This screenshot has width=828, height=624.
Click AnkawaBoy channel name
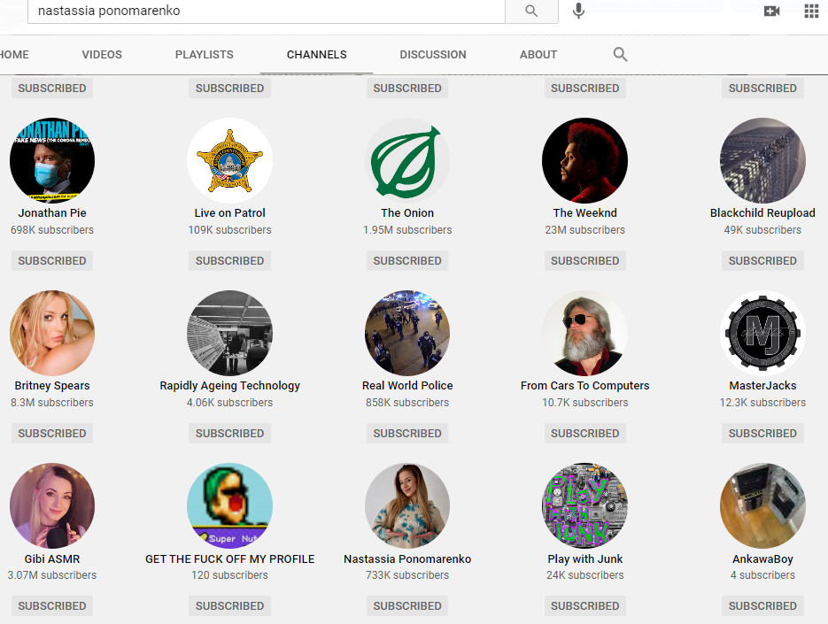point(762,559)
